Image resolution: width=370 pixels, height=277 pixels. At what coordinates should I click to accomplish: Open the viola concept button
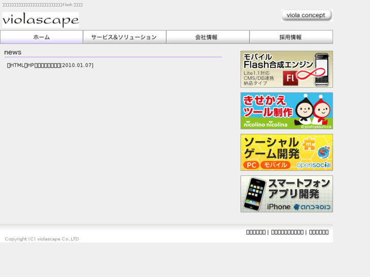click(307, 15)
